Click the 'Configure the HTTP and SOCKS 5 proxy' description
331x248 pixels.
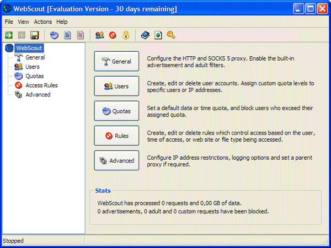(x=221, y=62)
